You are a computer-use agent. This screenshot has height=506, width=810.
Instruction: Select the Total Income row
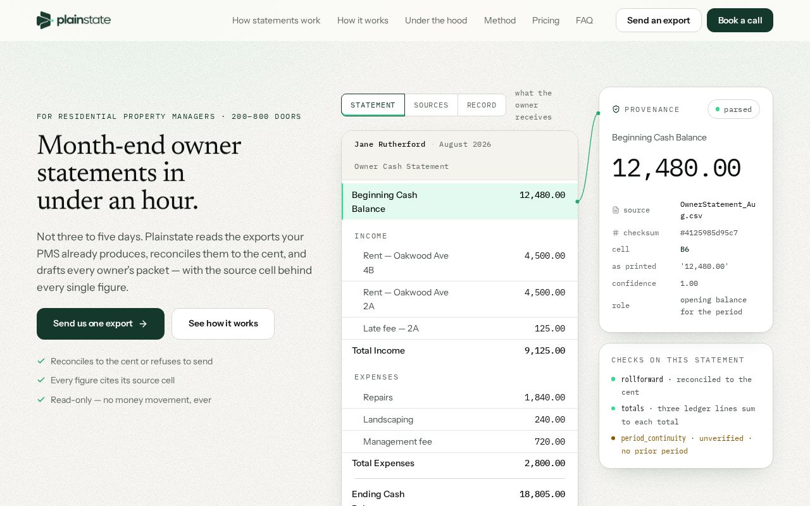click(459, 350)
